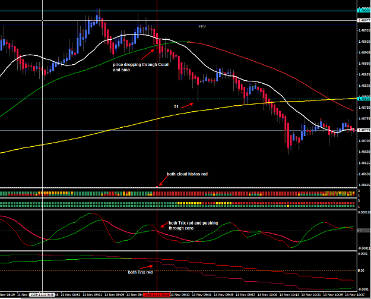The height and width of the screenshot is (299, 371).
Task: Click the cyan 1.49000 price label
Action: click(364, 11)
